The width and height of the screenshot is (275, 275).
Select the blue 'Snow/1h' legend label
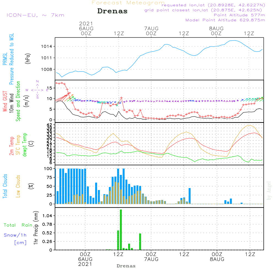pyautogui.click(x=15, y=235)
